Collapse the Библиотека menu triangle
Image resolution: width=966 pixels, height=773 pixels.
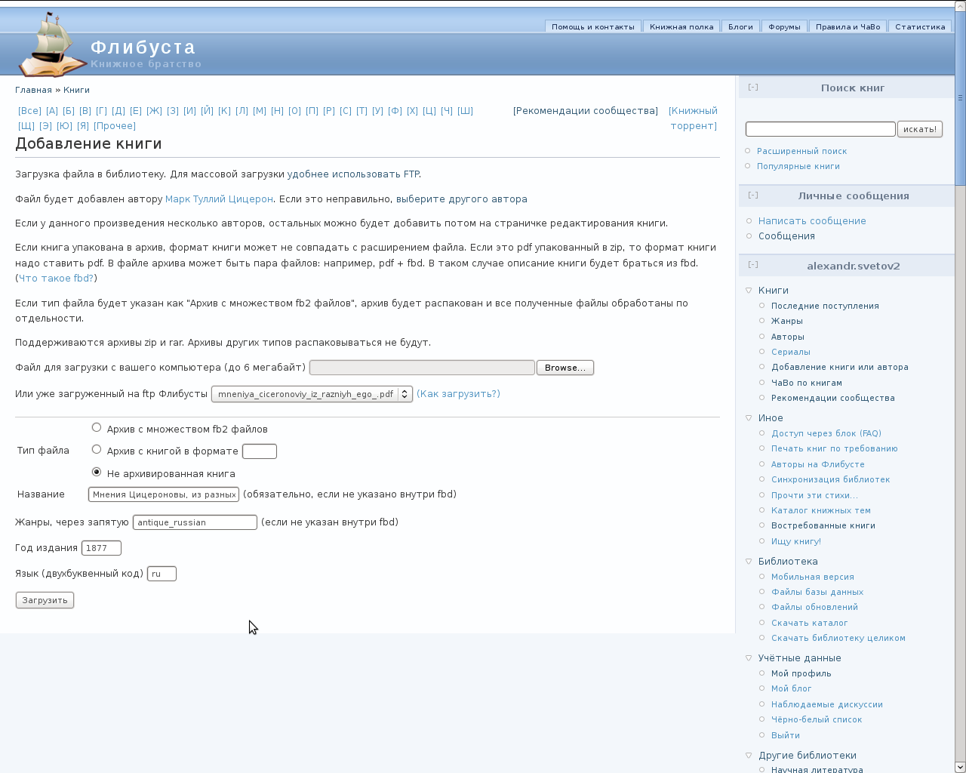pyautogui.click(x=749, y=562)
